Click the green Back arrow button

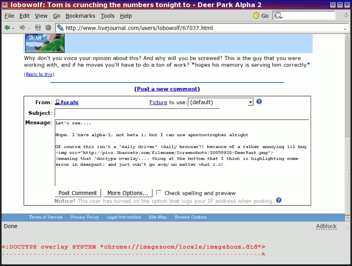coord(7,27)
